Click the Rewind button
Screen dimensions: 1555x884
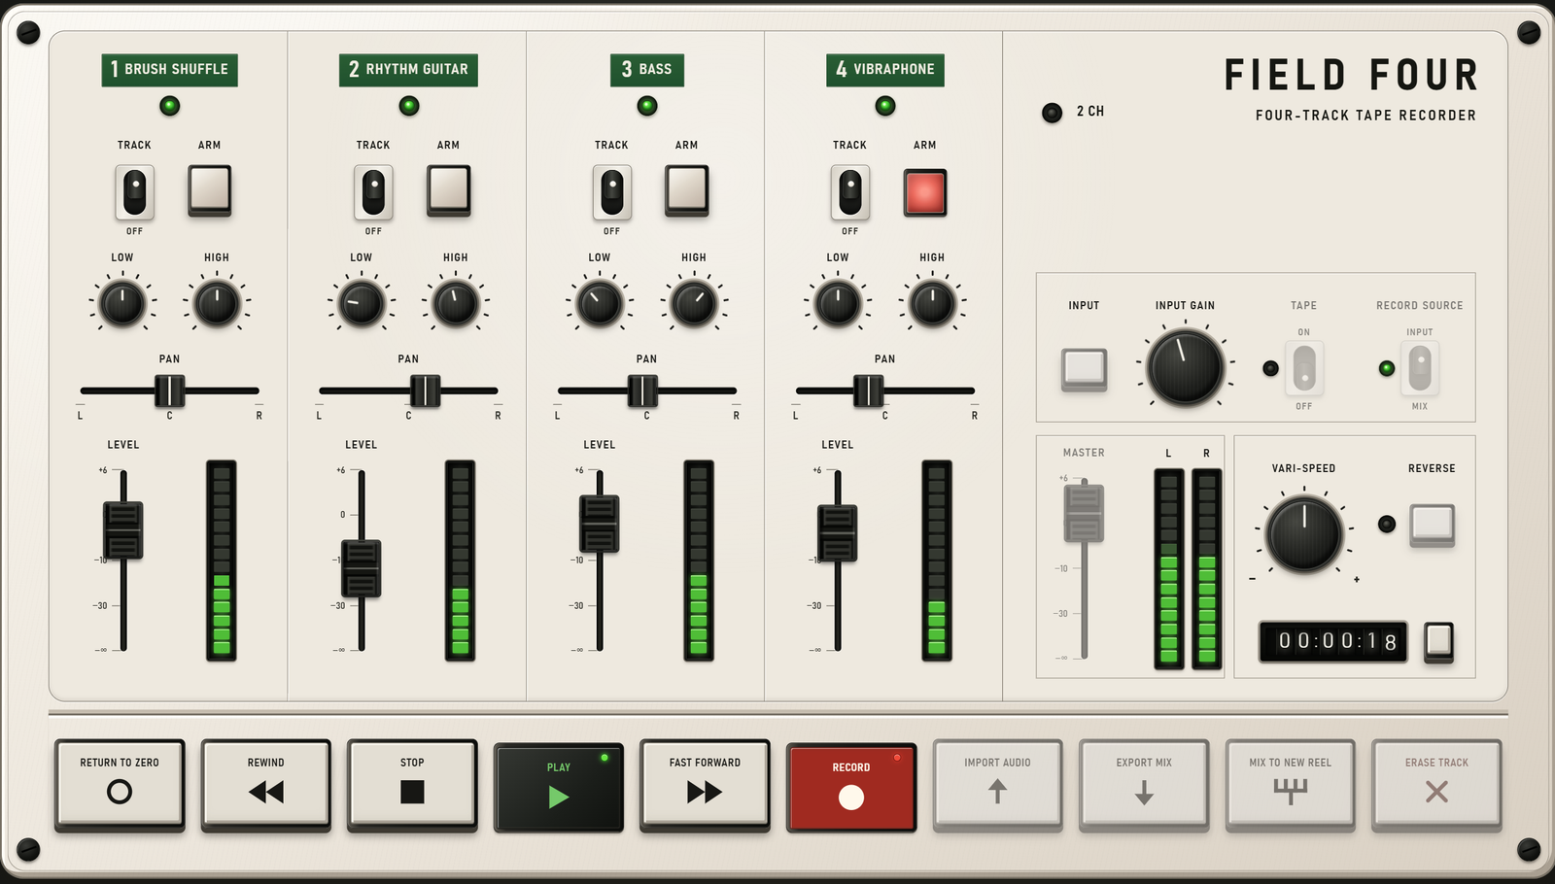coord(265,784)
